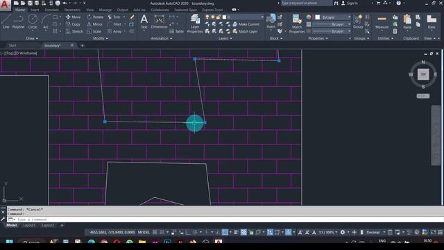Expand the Layers panel
This screenshot has height=250, width=444.
[225, 38]
